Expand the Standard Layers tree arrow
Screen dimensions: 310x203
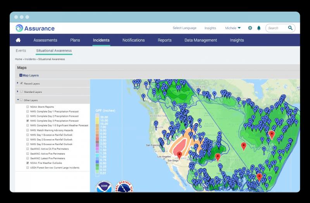(17, 92)
